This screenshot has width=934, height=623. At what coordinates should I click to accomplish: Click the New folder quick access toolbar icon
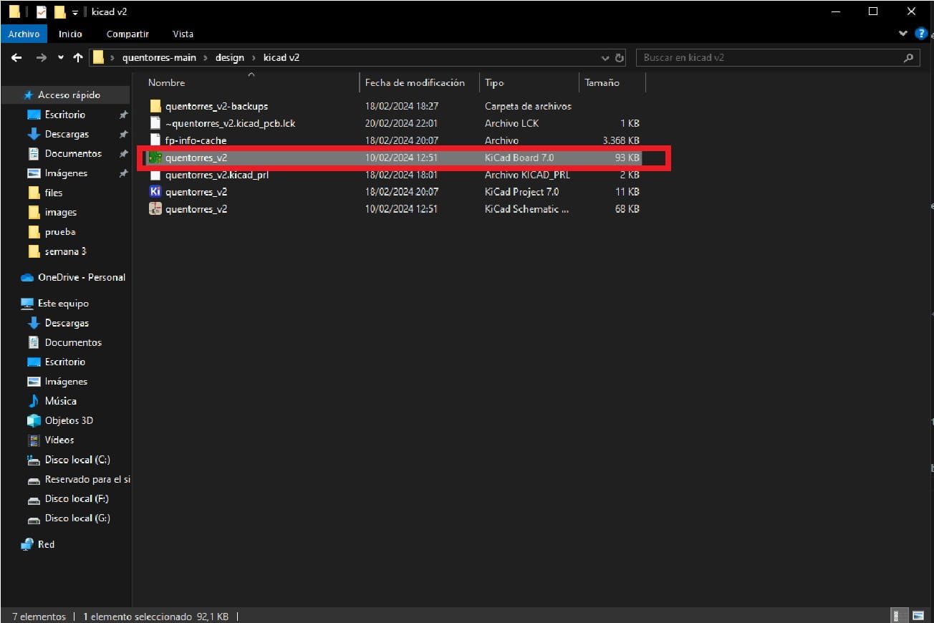59,12
